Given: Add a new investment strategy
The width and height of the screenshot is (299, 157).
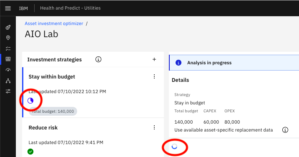Looking at the screenshot, I should (154, 59).
